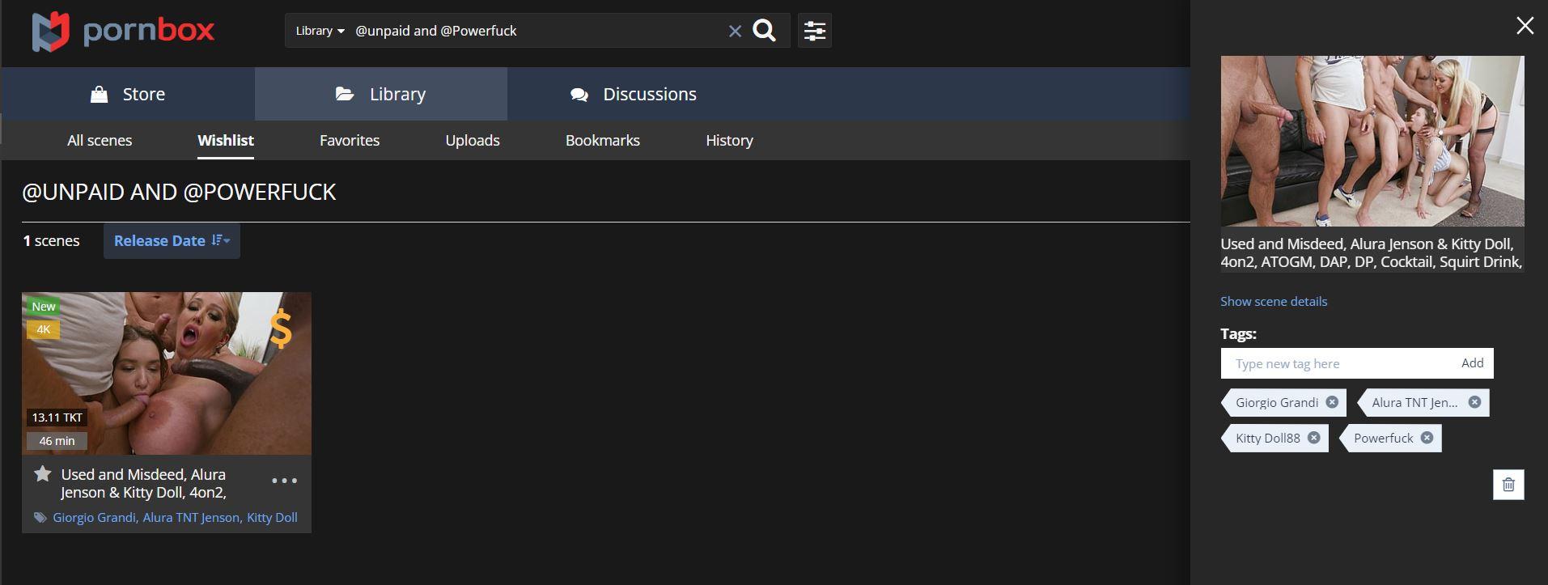Click the magnifier search icon
Viewport: 1548px width, 585px height.
tap(764, 31)
